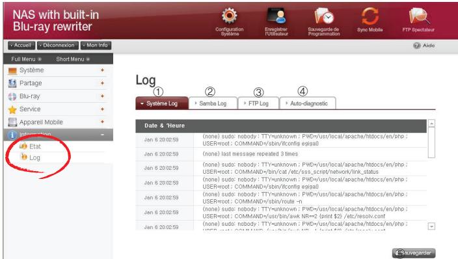Expand the Système section plus sign
Screen dimensions: 458x259
(102, 70)
